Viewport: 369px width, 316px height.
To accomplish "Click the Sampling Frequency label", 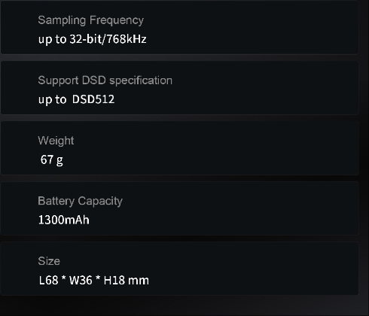I will click(90, 20).
